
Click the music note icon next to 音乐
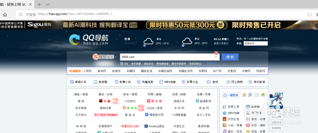[x=225, y=131]
